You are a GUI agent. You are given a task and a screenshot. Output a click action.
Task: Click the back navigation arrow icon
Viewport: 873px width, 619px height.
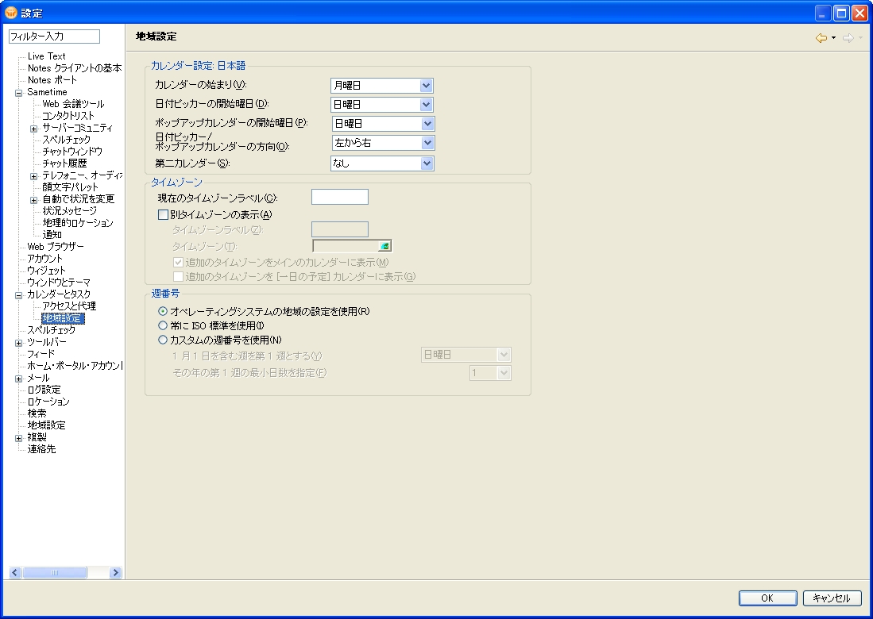click(821, 38)
